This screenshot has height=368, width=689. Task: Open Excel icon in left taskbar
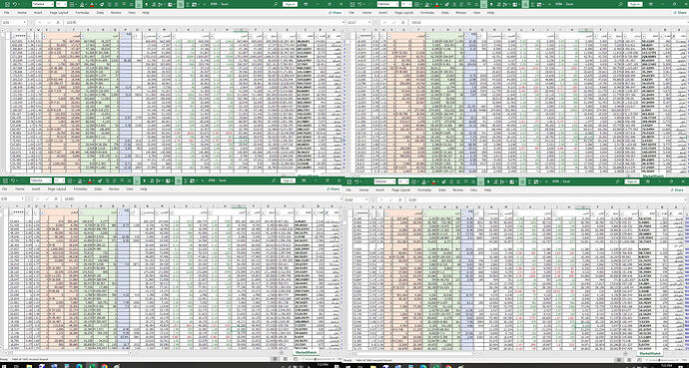[x=92, y=366]
